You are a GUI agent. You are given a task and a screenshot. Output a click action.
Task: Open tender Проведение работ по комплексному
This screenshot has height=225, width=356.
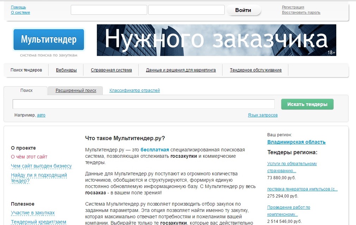289,211
